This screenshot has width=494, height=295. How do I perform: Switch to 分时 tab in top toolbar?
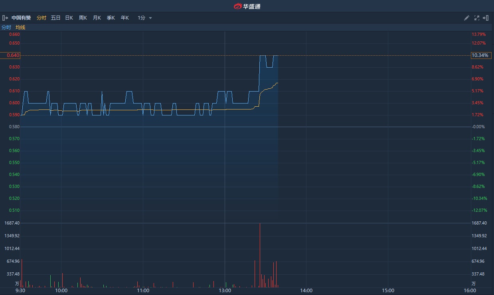(41, 18)
